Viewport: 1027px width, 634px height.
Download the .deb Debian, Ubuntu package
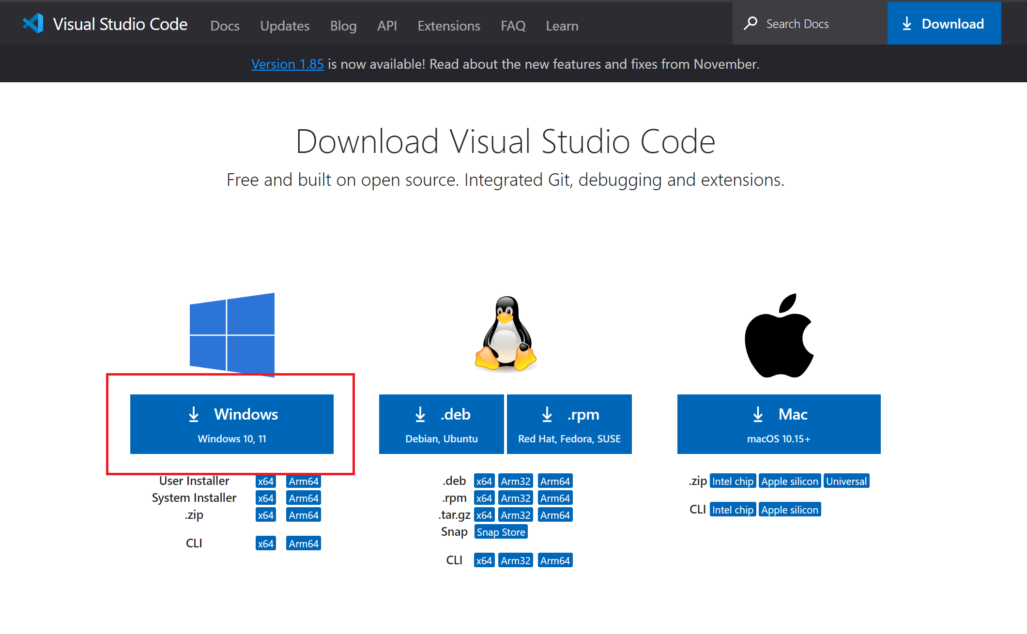(441, 424)
